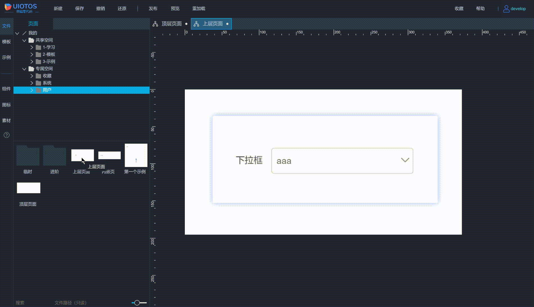Open the 示例 panel in the sidebar
This screenshot has height=307, width=534.
tap(6, 57)
